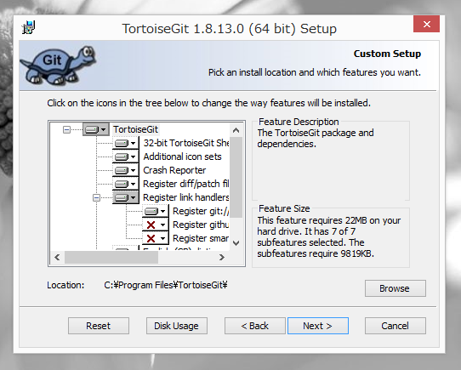Image resolution: width=461 pixels, height=370 pixels.
Task: Select the Register link handlers label
Action: point(185,197)
